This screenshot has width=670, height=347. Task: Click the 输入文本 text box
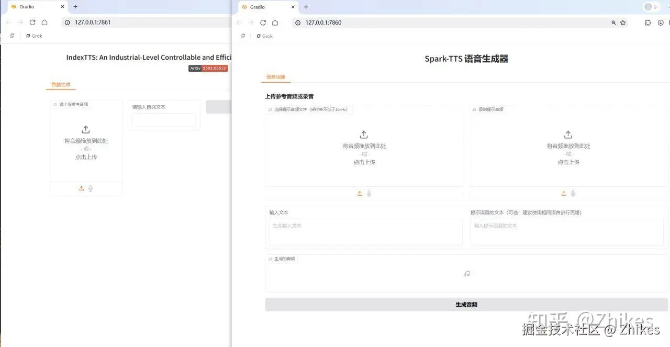pos(365,232)
